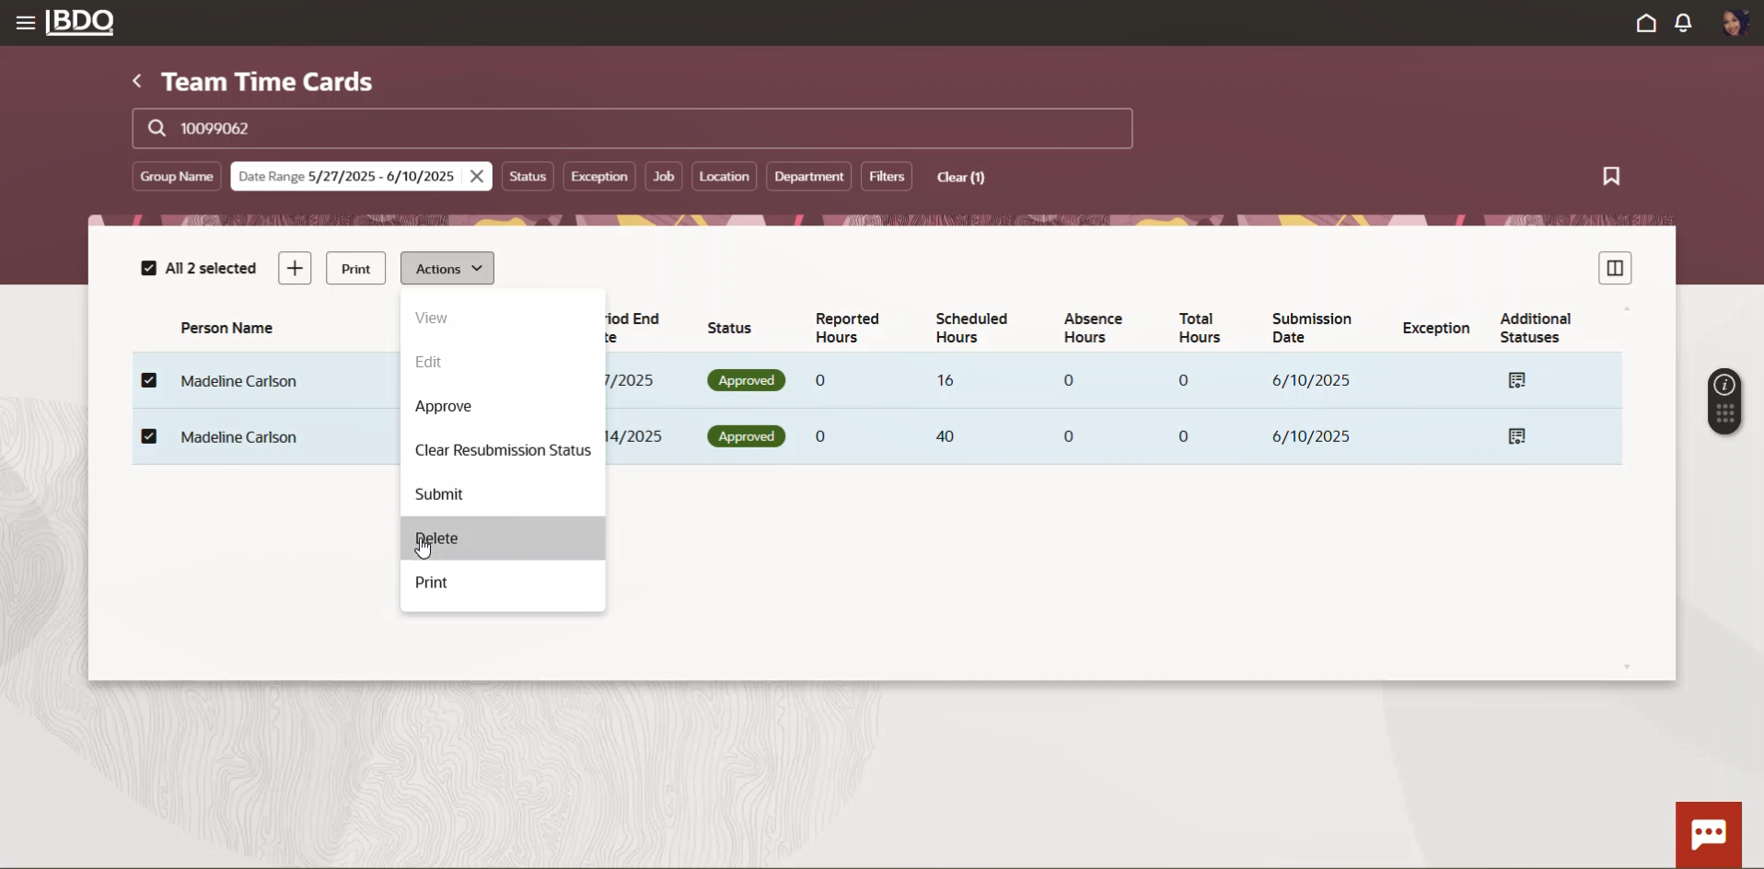
Task: Click the BDO logo
Action: coord(80,22)
